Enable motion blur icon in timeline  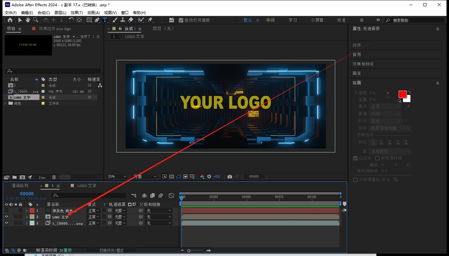[161, 196]
